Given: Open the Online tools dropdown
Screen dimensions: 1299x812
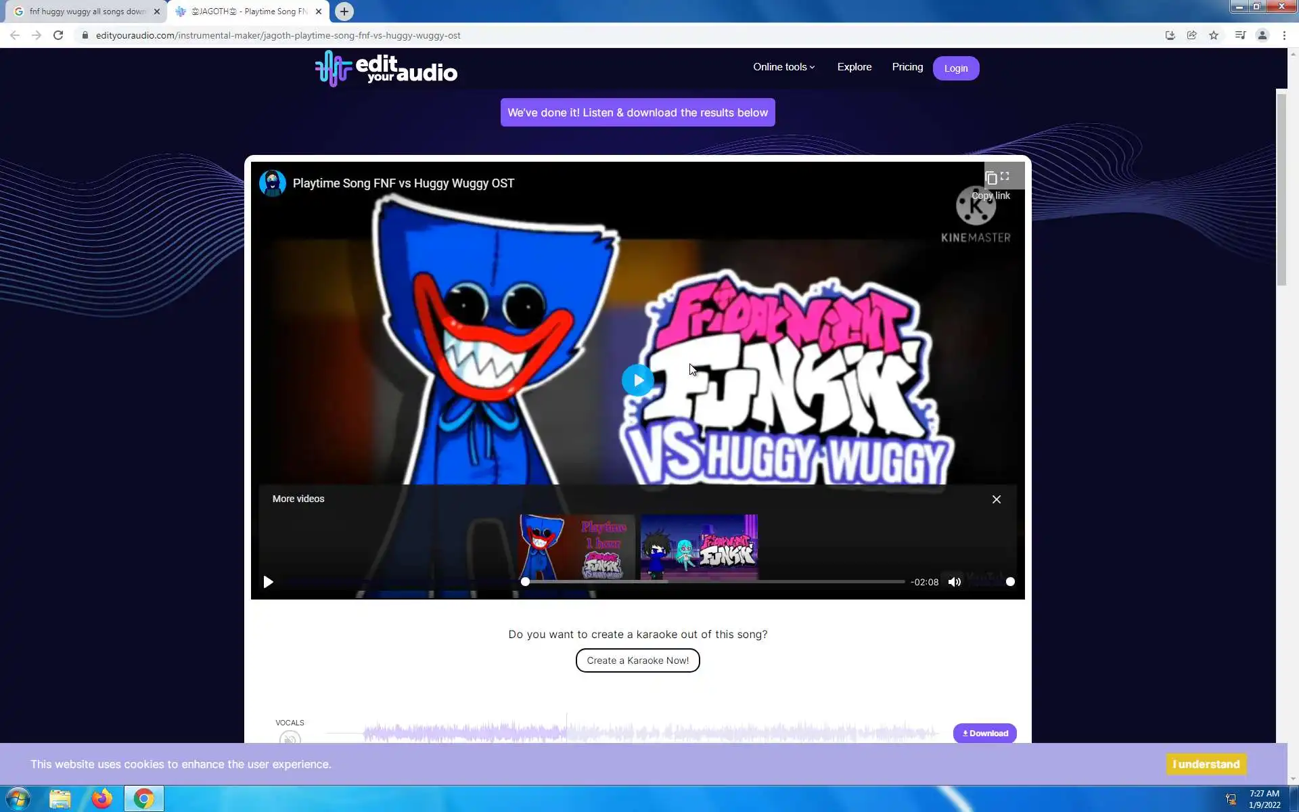Looking at the screenshot, I should pos(783,67).
